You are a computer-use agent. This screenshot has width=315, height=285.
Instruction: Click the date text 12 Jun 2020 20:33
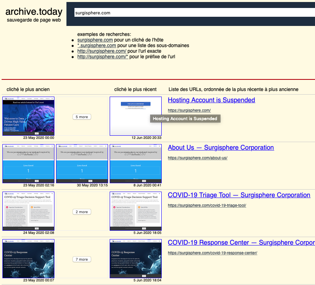[146, 138]
